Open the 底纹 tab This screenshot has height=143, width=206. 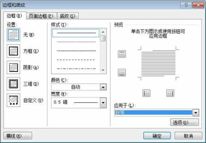pos(68,16)
